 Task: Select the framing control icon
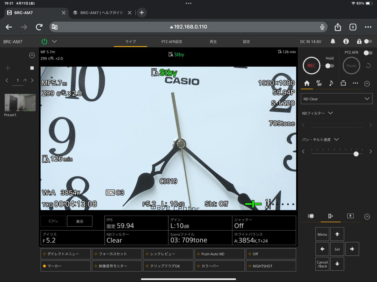point(350,216)
